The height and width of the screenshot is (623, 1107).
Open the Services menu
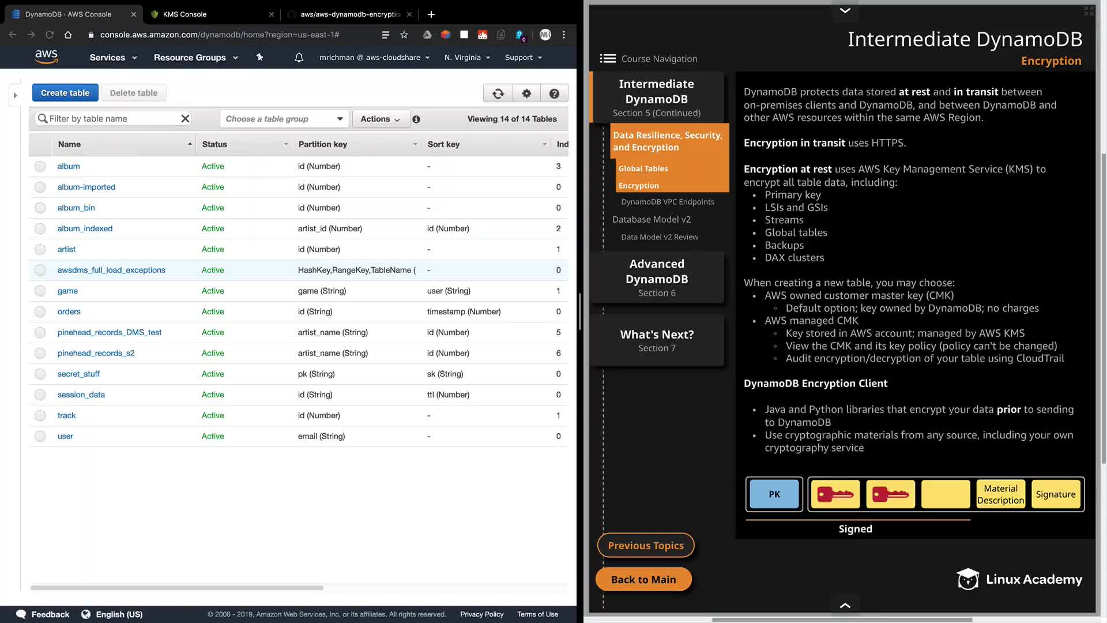pyautogui.click(x=113, y=58)
